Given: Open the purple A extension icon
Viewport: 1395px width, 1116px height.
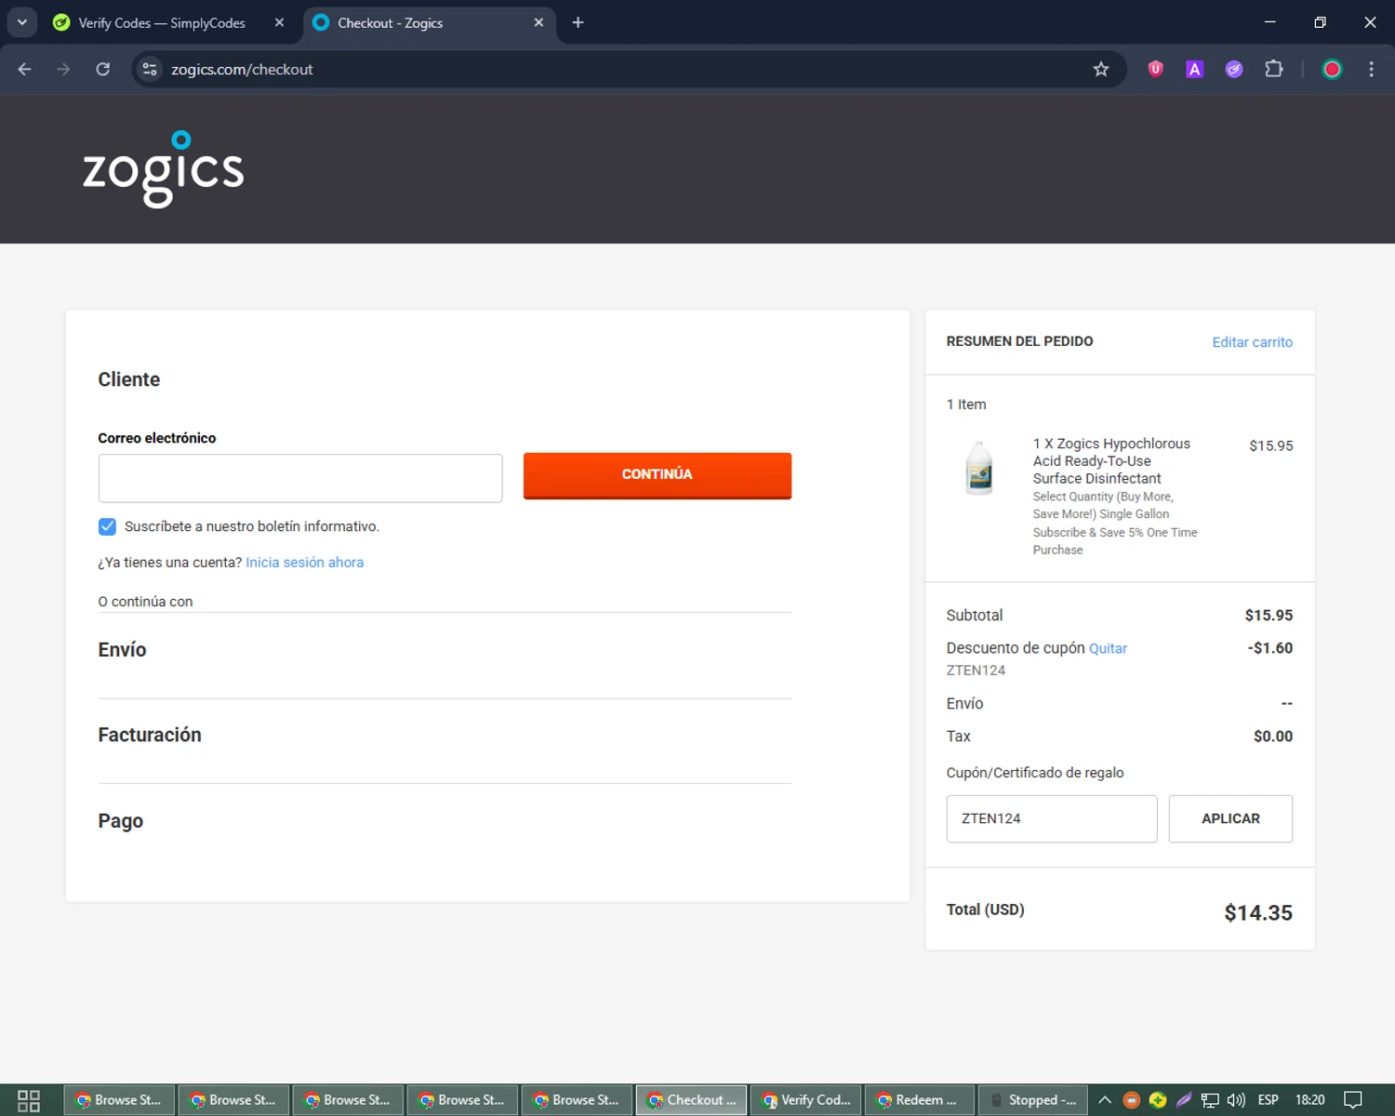Looking at the screenshot, I should [1195, 69].
